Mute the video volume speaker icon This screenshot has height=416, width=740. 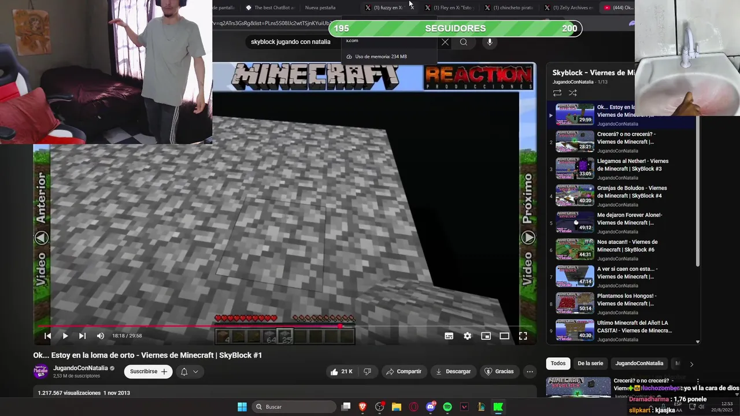[101, 336]
